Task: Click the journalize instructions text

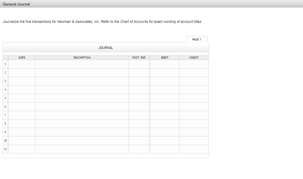Action: click(x=102, y=22)
